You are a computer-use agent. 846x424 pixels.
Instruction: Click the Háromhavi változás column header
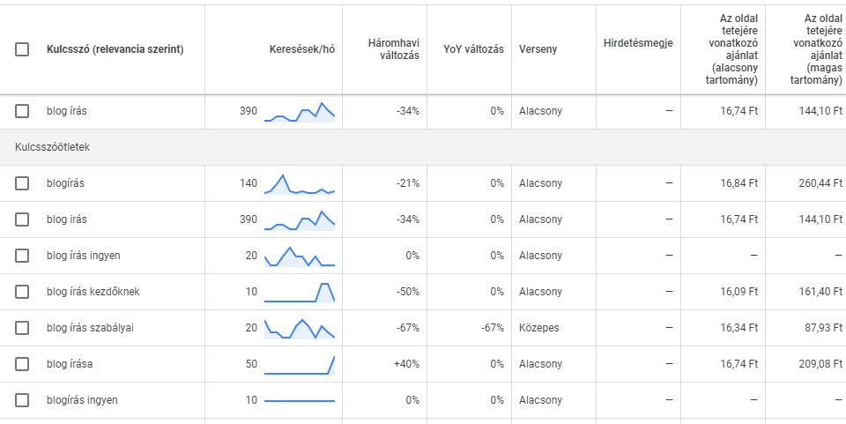[393, 49]
